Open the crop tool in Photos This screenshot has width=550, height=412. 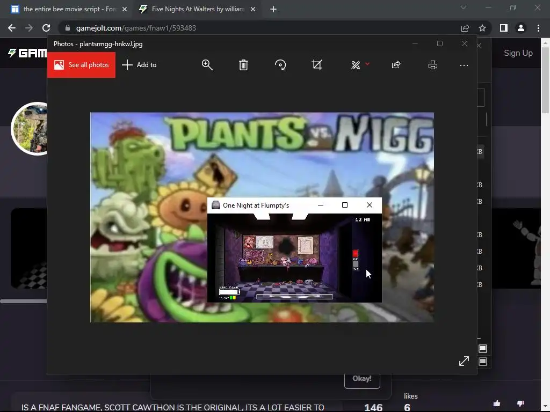[317, 65]
